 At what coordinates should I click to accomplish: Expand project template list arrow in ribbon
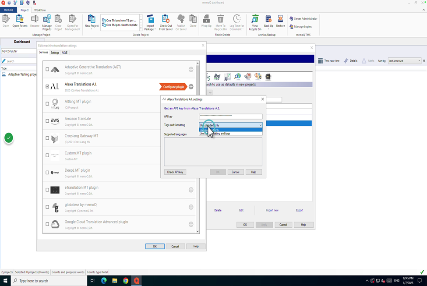tap(141, 28)
